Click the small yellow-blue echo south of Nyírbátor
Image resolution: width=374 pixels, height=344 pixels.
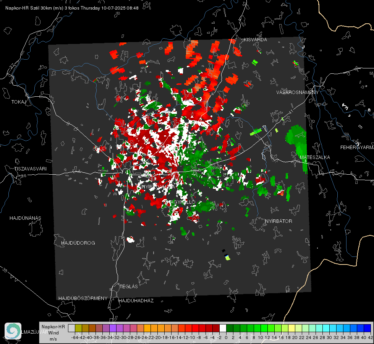[227, 257]
